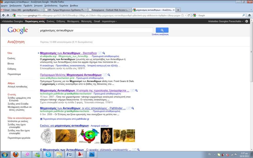Expand Περισσότερα εργαλεία in sidebar
The image size is (253, 158).
coord(19,138)
